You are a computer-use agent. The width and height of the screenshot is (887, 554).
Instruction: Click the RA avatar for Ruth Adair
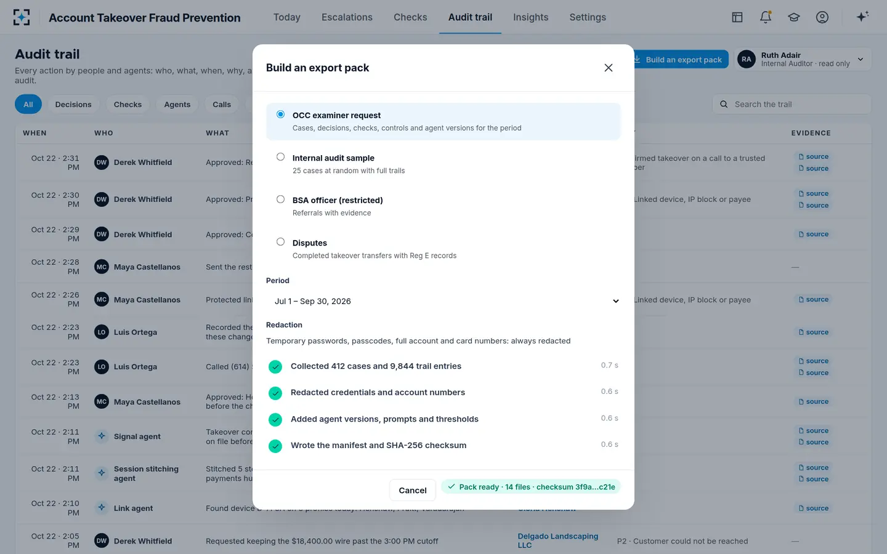point(747,59)
